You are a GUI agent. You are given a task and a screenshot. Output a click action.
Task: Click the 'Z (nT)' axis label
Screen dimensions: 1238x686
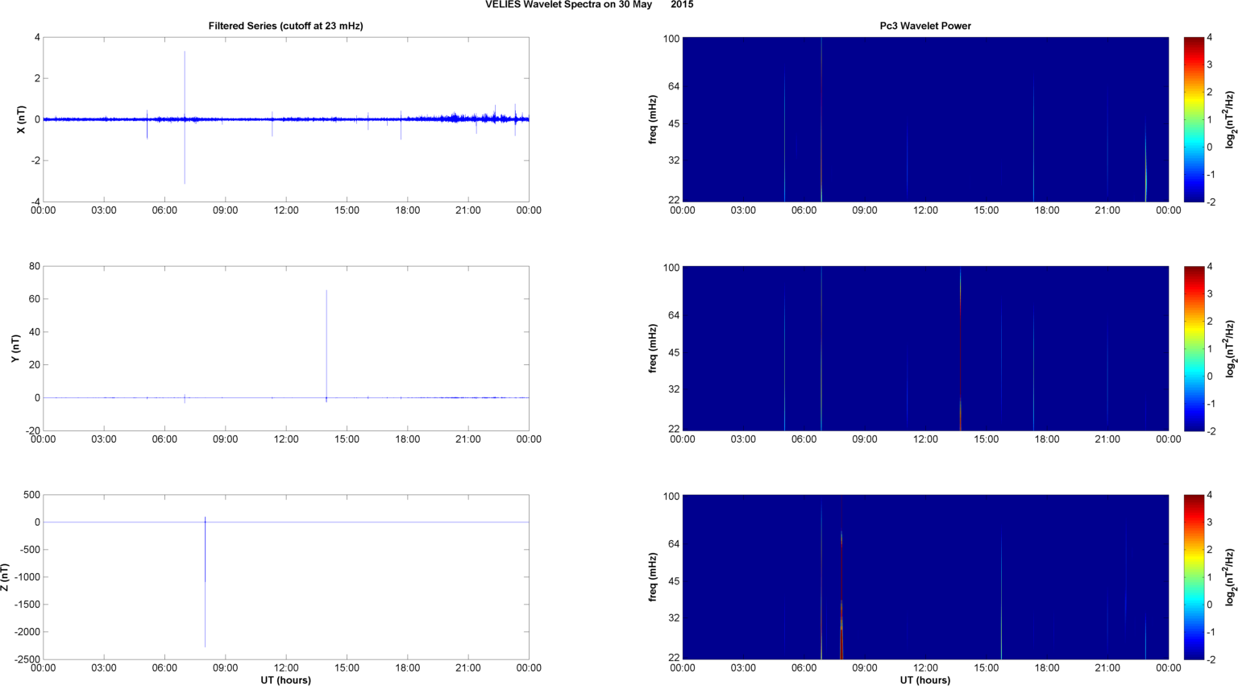[x=5, y=577]
